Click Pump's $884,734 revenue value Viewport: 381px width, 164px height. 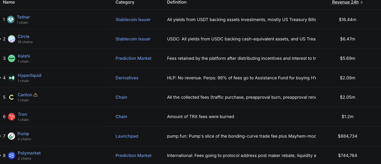(348, 136)
